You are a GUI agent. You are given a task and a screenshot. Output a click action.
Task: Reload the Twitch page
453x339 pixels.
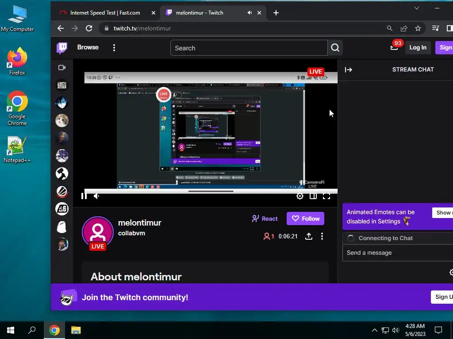pos(89,28)
